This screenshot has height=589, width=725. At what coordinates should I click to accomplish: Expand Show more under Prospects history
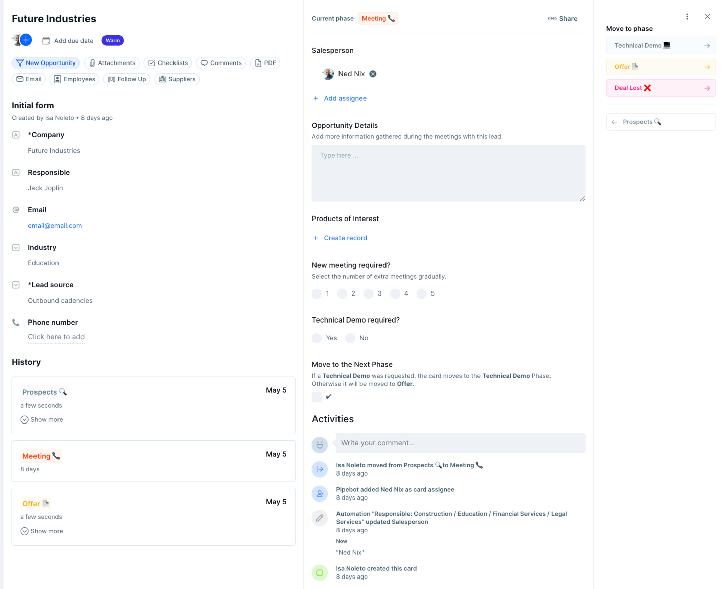click(42, 420)
